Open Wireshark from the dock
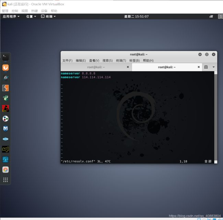223x220 pixels. (x=5, y=159)
